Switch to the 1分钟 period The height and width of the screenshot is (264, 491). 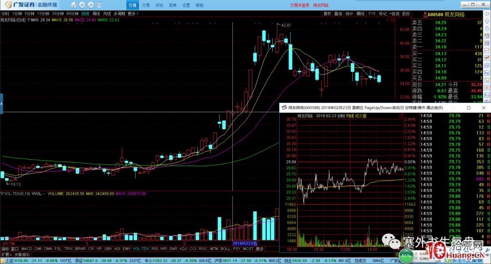[x=17, y=14]
